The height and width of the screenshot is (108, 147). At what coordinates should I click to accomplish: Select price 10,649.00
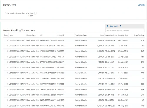(x=100, y=68)
